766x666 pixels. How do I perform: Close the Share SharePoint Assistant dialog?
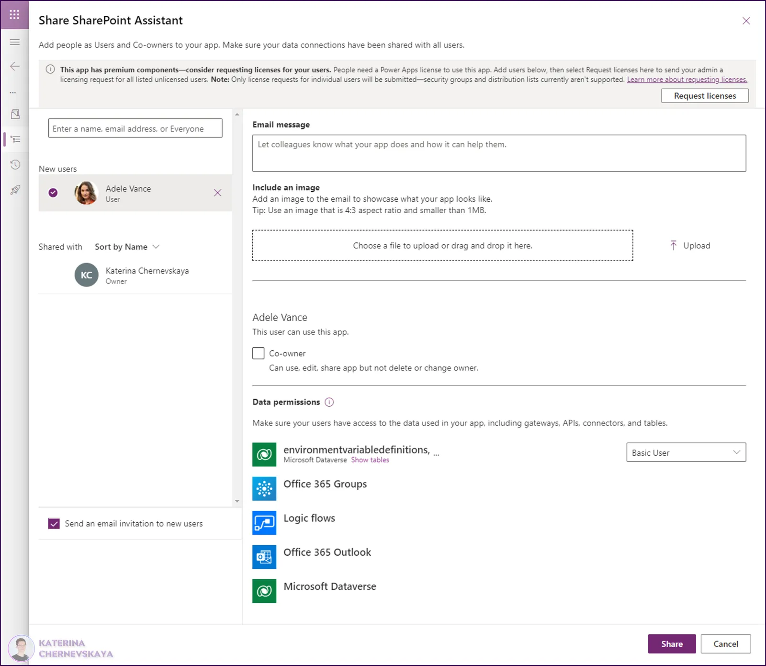click(x=746, y=21)
